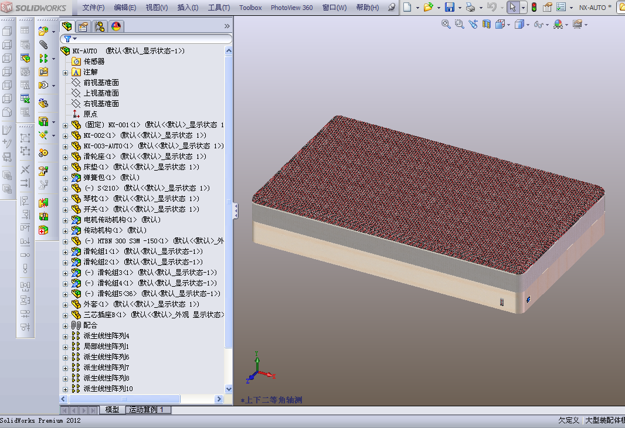Click the Smart Fasteners icon
This screenshot has width=625, height=428.
click(43, 72)
